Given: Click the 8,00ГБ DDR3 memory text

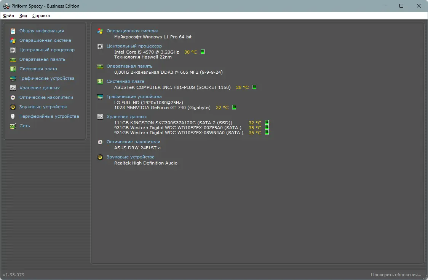Looking at the screenshot, I should point(168,72).
